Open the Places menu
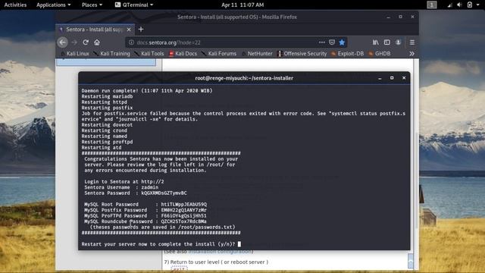This screenshot has height=273, width=485. [92, 5]
